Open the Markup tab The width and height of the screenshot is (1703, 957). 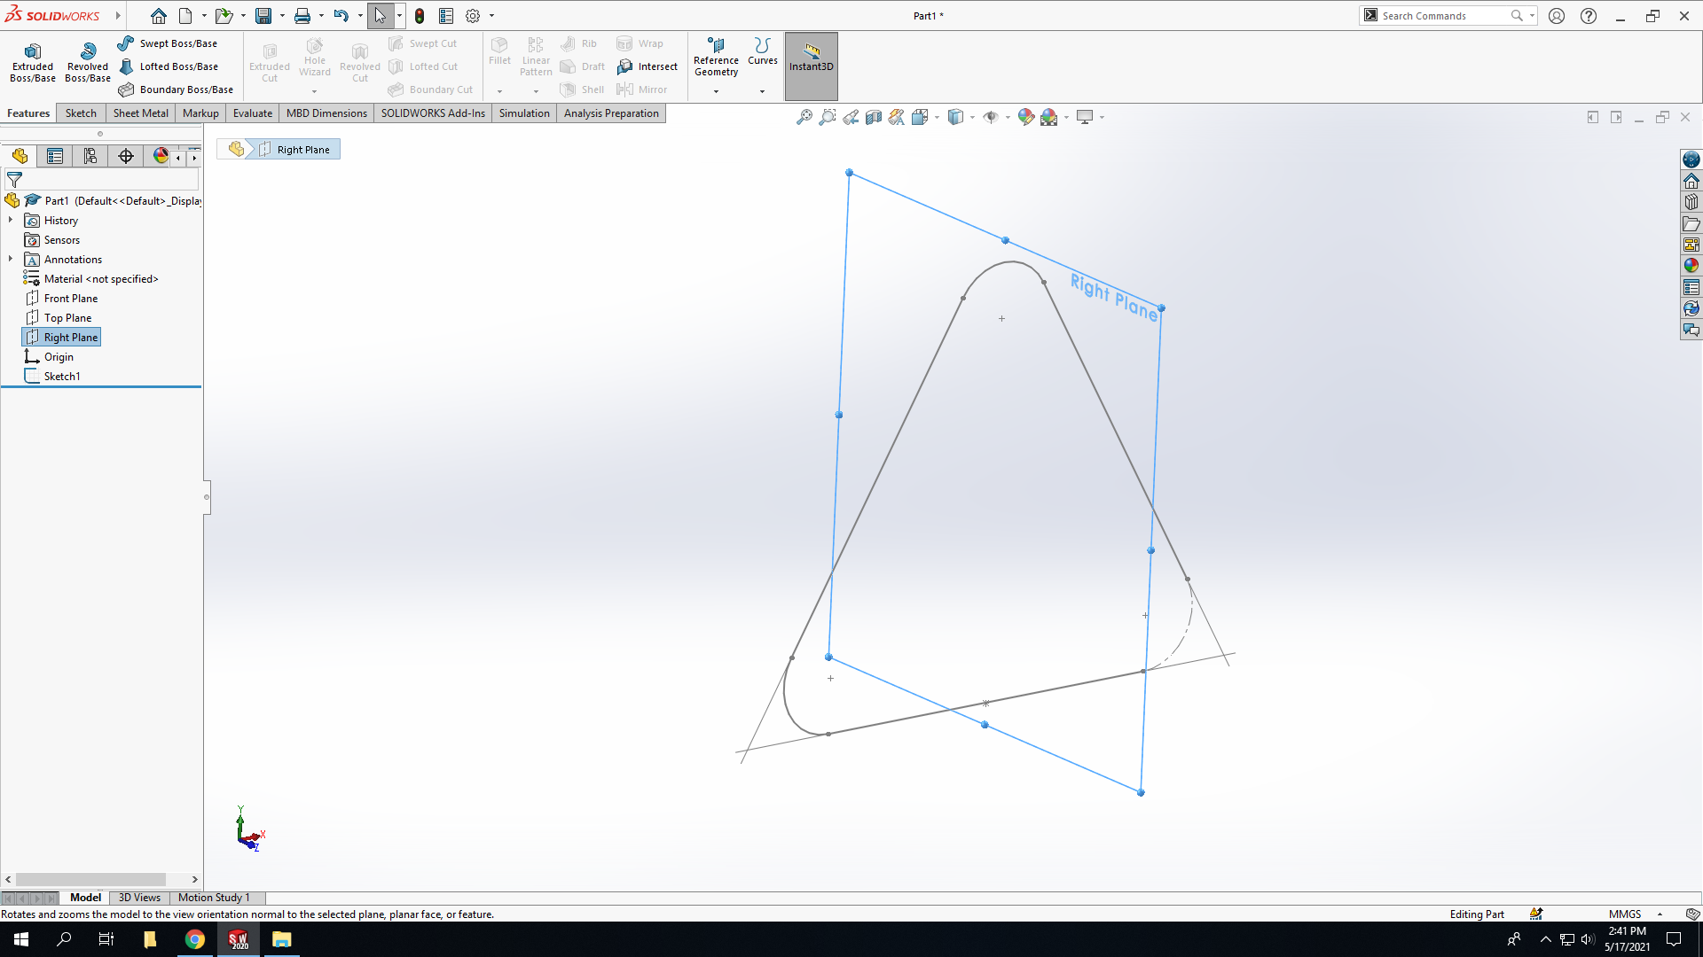(200, 113)
